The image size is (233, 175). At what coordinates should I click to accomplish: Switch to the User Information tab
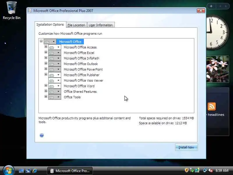(101, 25)
